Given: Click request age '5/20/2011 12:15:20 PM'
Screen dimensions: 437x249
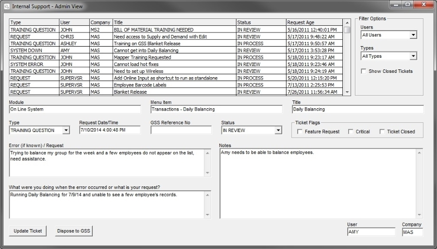Looking at the screenshot, I should click(x=314, y=78).
